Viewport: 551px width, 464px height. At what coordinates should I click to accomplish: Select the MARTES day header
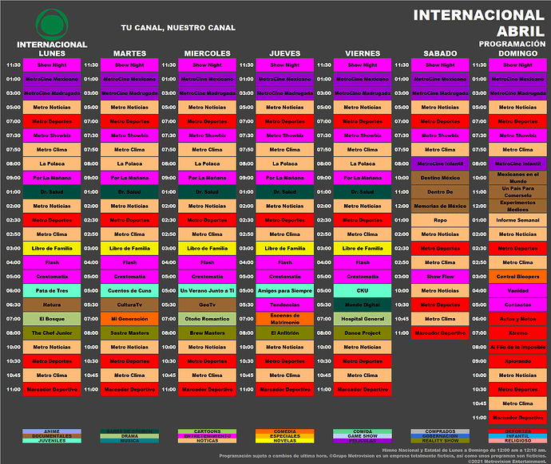129,53
